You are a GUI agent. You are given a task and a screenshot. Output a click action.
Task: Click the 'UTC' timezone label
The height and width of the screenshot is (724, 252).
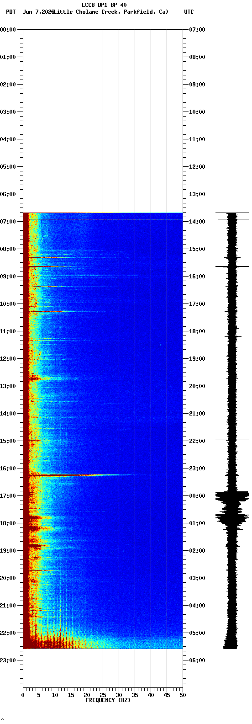[189, 12]
